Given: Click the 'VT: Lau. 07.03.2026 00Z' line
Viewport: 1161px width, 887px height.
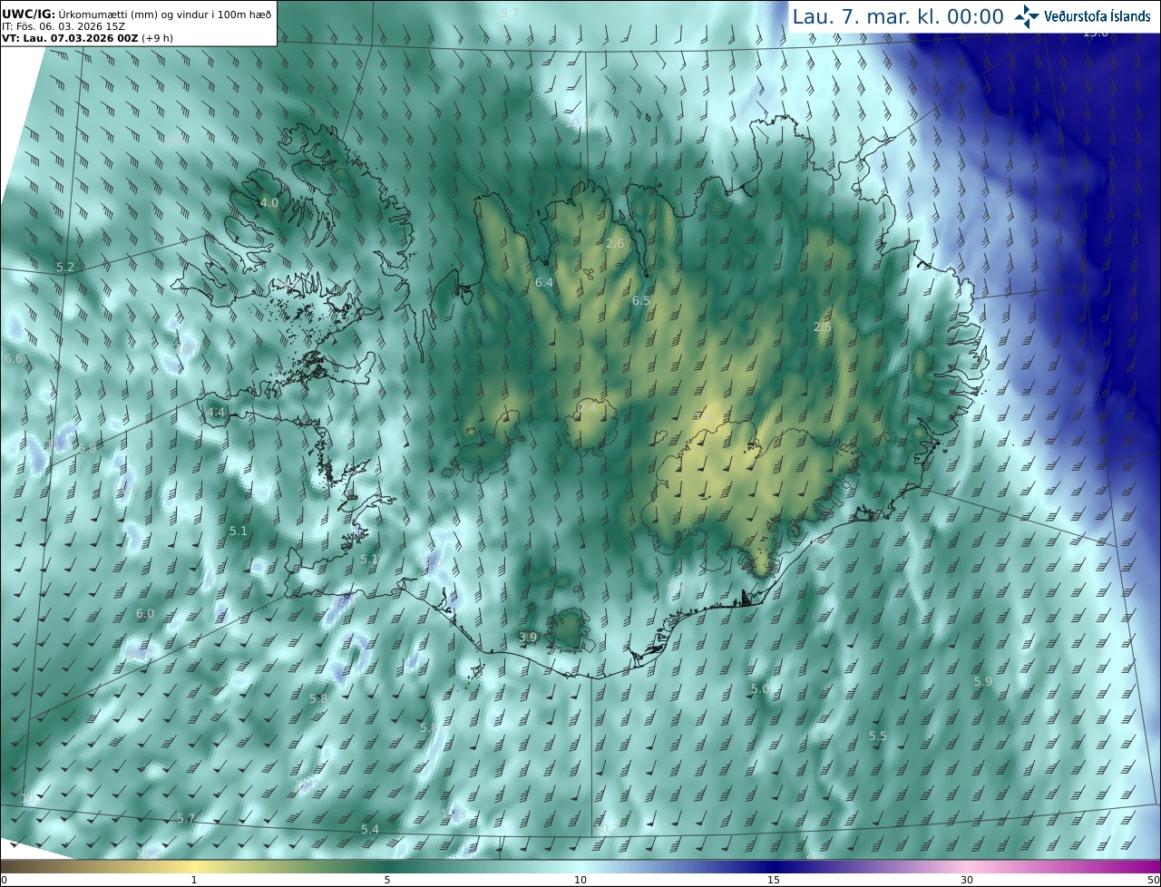Looking at the screenshot, I should pos(86,40).
